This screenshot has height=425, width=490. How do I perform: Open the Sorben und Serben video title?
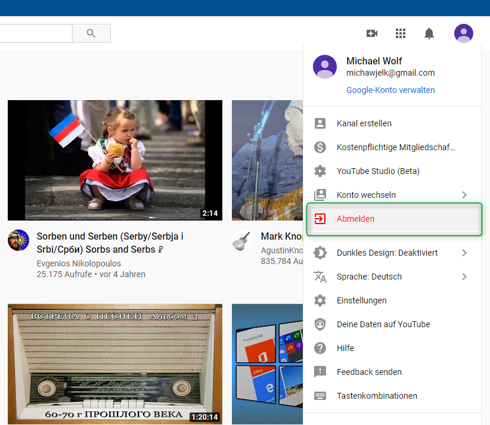[110, 243]
